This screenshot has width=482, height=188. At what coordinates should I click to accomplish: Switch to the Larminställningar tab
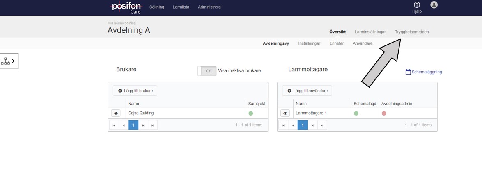370,32
